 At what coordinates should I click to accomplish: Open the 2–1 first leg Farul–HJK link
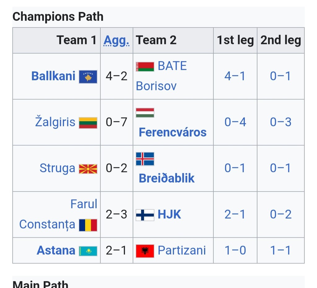click(x=235, y=214)
